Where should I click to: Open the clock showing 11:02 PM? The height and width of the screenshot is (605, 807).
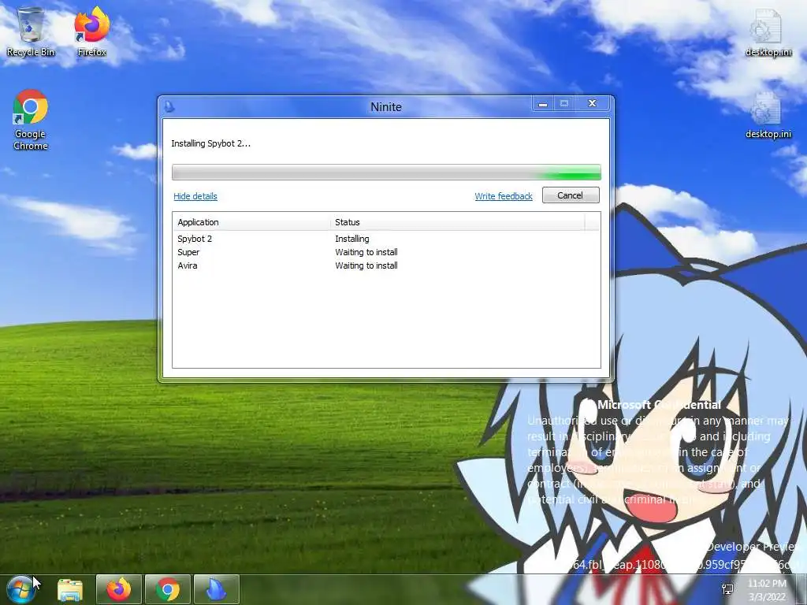pos(767,590)
